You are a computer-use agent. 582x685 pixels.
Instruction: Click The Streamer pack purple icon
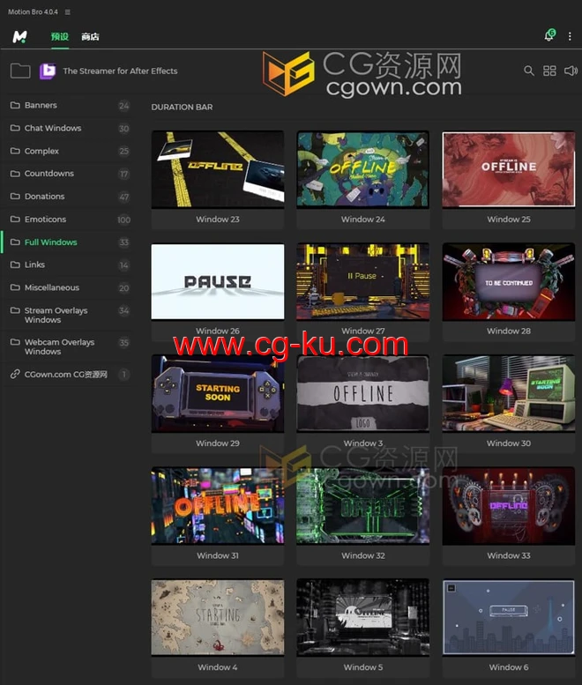48,71
